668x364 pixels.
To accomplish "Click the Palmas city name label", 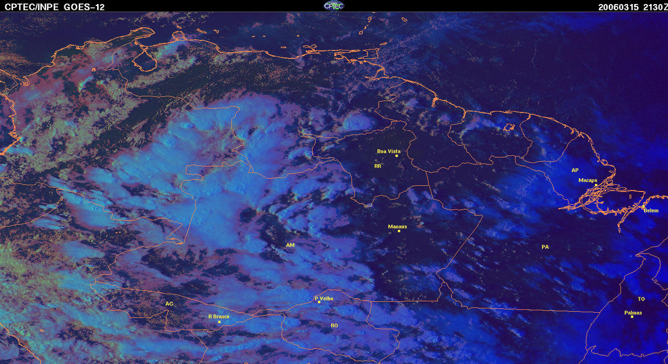I will pos(633,313).
